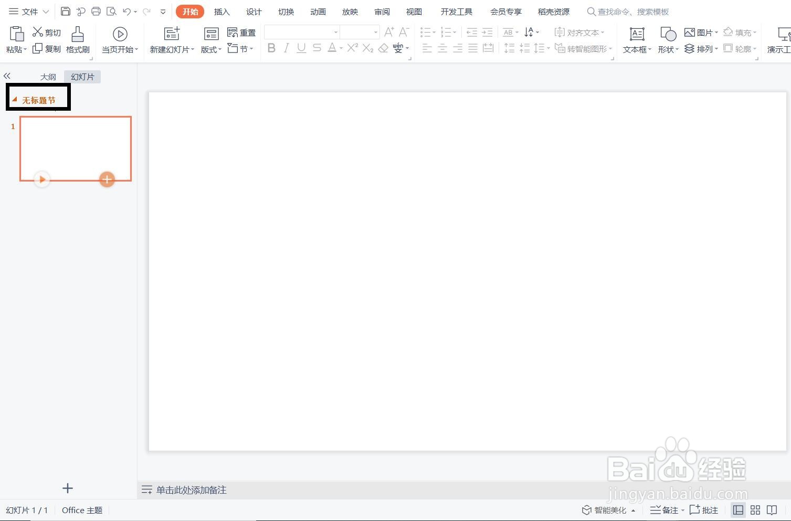Center-align the paragraph text
The image size is (791, 521).
pos(442,48)
